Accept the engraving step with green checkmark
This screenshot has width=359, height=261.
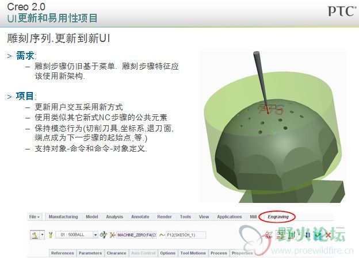pyautogui.click(x=318, y=235)
